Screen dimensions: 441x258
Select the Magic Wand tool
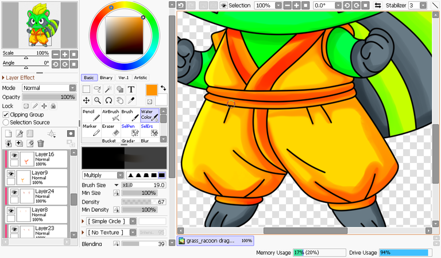(x=109, y=89)
